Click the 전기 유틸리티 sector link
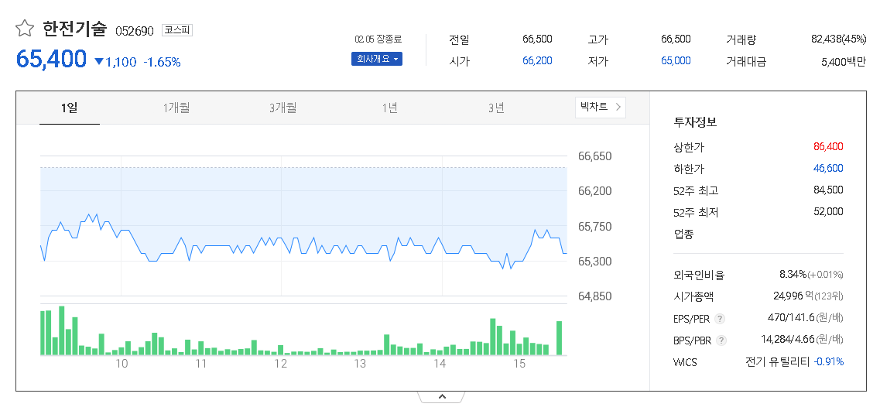The image size is (880, 414). pos(777,362)
